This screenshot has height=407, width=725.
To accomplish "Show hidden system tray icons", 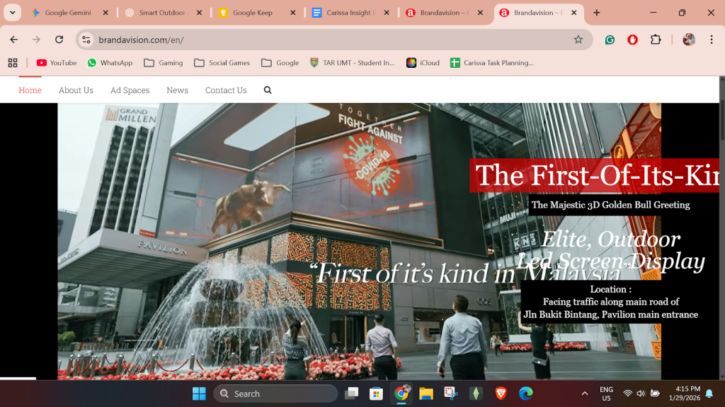I will pos(584,394).
